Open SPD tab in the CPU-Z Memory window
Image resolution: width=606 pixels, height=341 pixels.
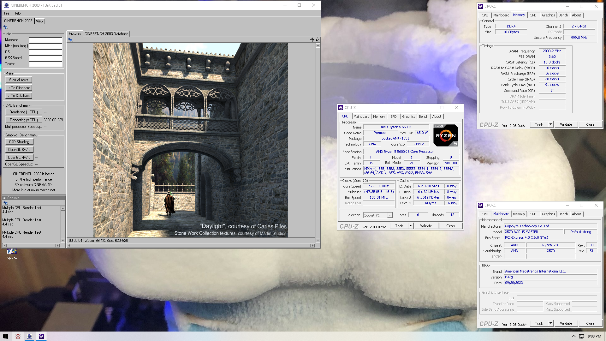533,15
